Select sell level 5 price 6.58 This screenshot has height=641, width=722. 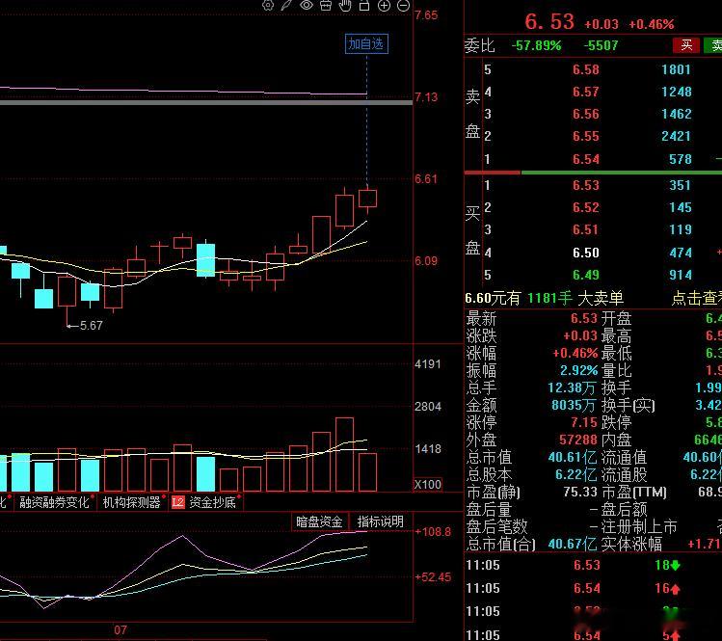click(586, 69)
